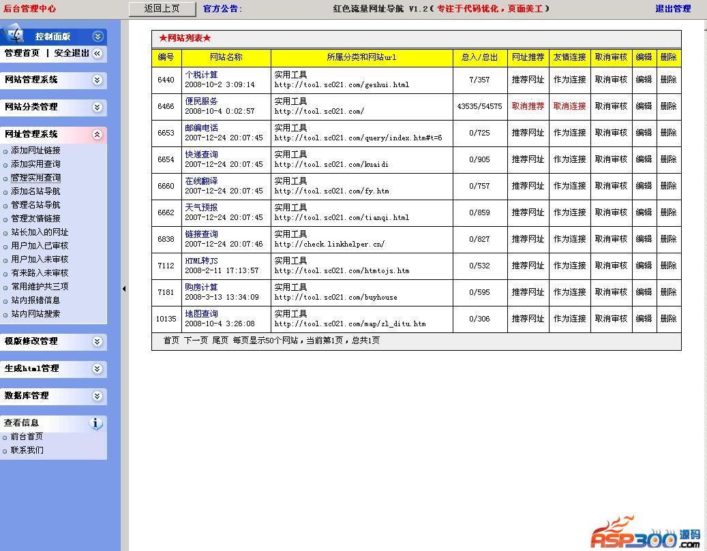Open the 邮编电话 site link
The image size is (707, 551).
(201, 128)
